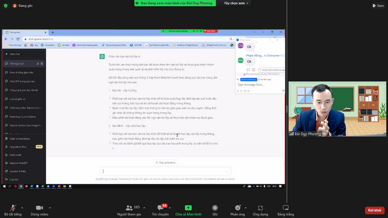This screenshot has height=218, width=388.
Task: Click the Google Drive bookmark icon
Action: (26, 45)
